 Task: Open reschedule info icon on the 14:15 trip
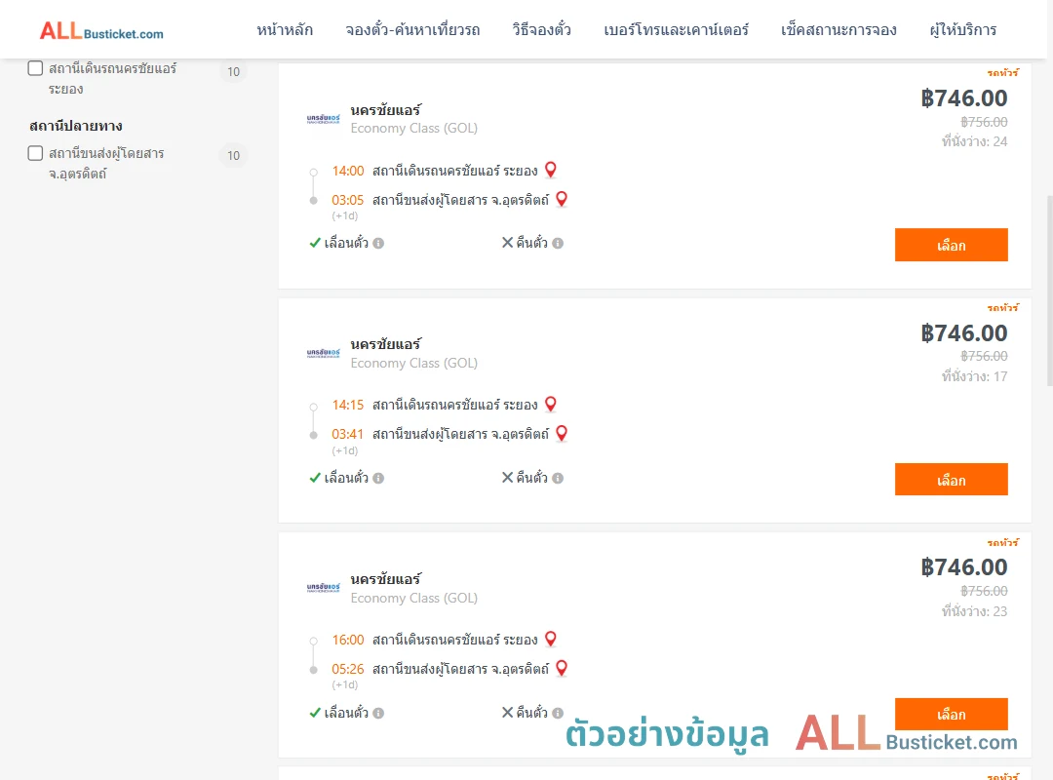tap(378, 479)
